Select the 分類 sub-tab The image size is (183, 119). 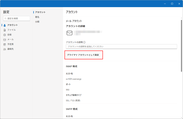coord(37,22)
